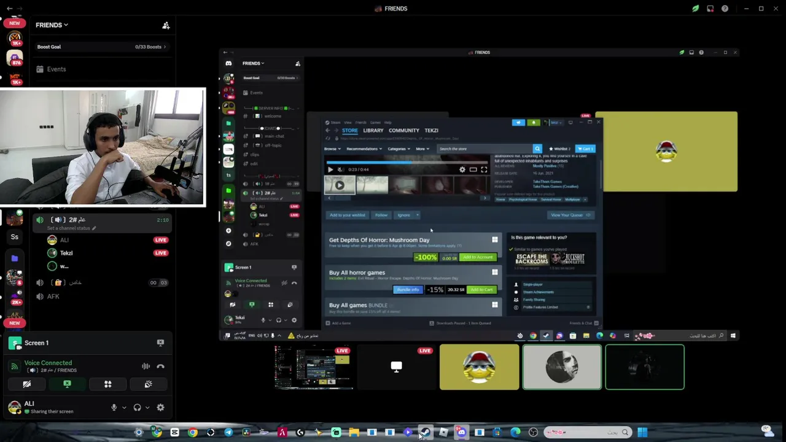Open the Ss server icon

pos(14,237)
